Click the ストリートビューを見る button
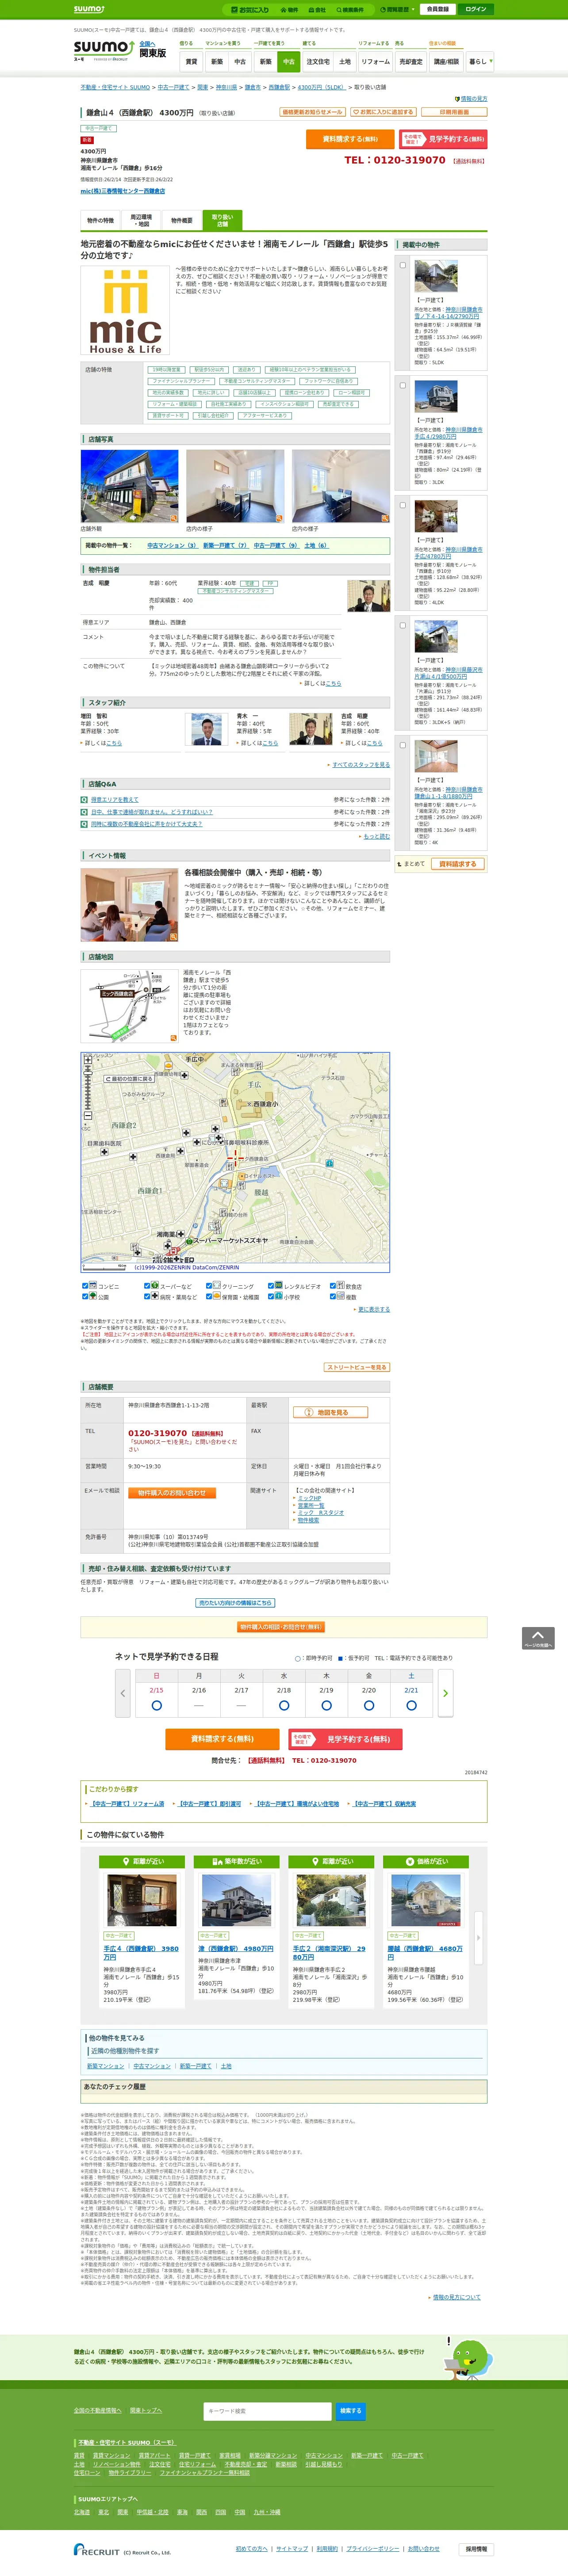The width and height of the screenshot is (568, 2576). [x=356, y=1367]
